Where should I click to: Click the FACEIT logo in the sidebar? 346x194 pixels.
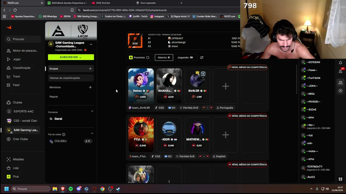tap(9, 27)
